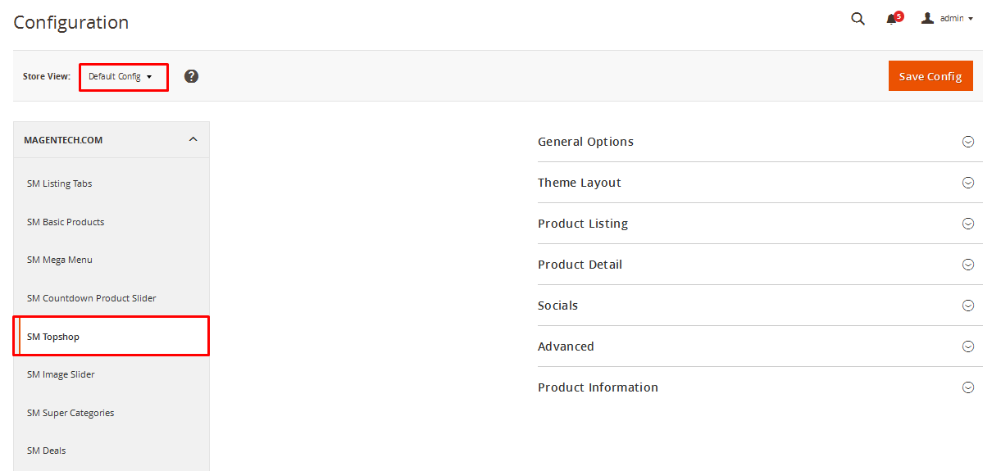Expand General Options with its circle chevron

(968, 142)
